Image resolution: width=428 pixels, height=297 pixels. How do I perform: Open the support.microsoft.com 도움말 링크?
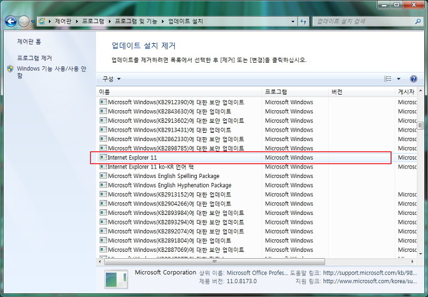point(370,273)
